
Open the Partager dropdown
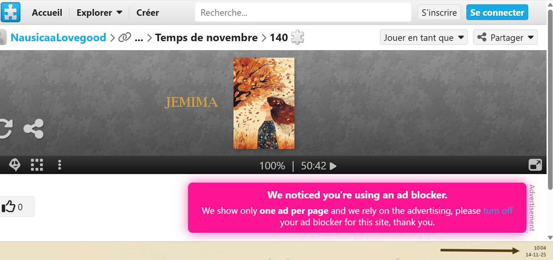tap(505, 37)
